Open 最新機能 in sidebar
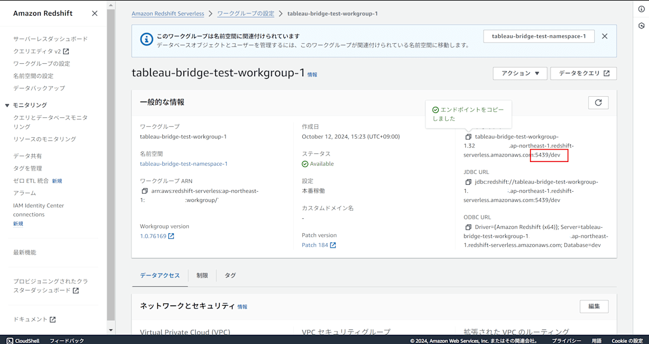 tap(24, 252)
